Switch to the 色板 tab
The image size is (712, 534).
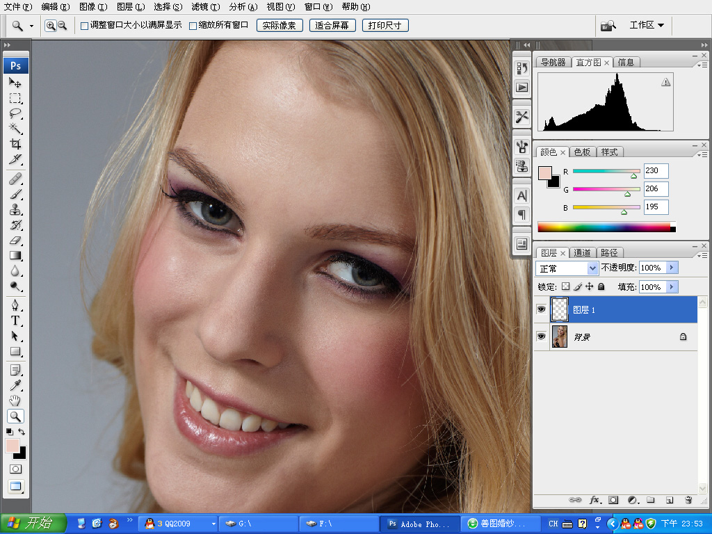pyautogui.click(x=582, y=152)
